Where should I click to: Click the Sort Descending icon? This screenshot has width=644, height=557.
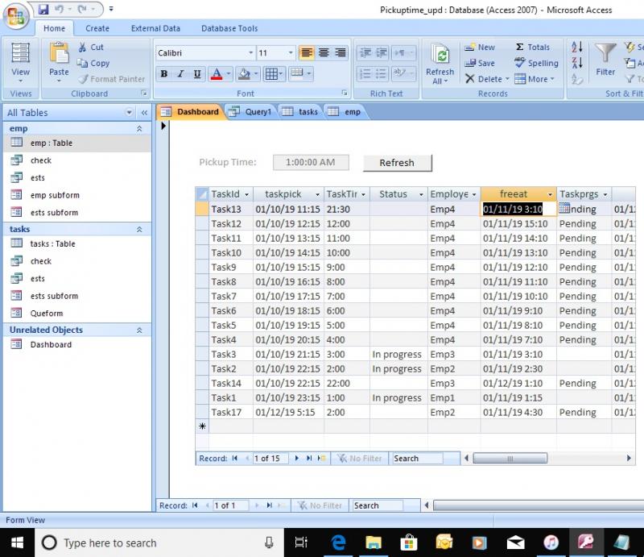577,63
